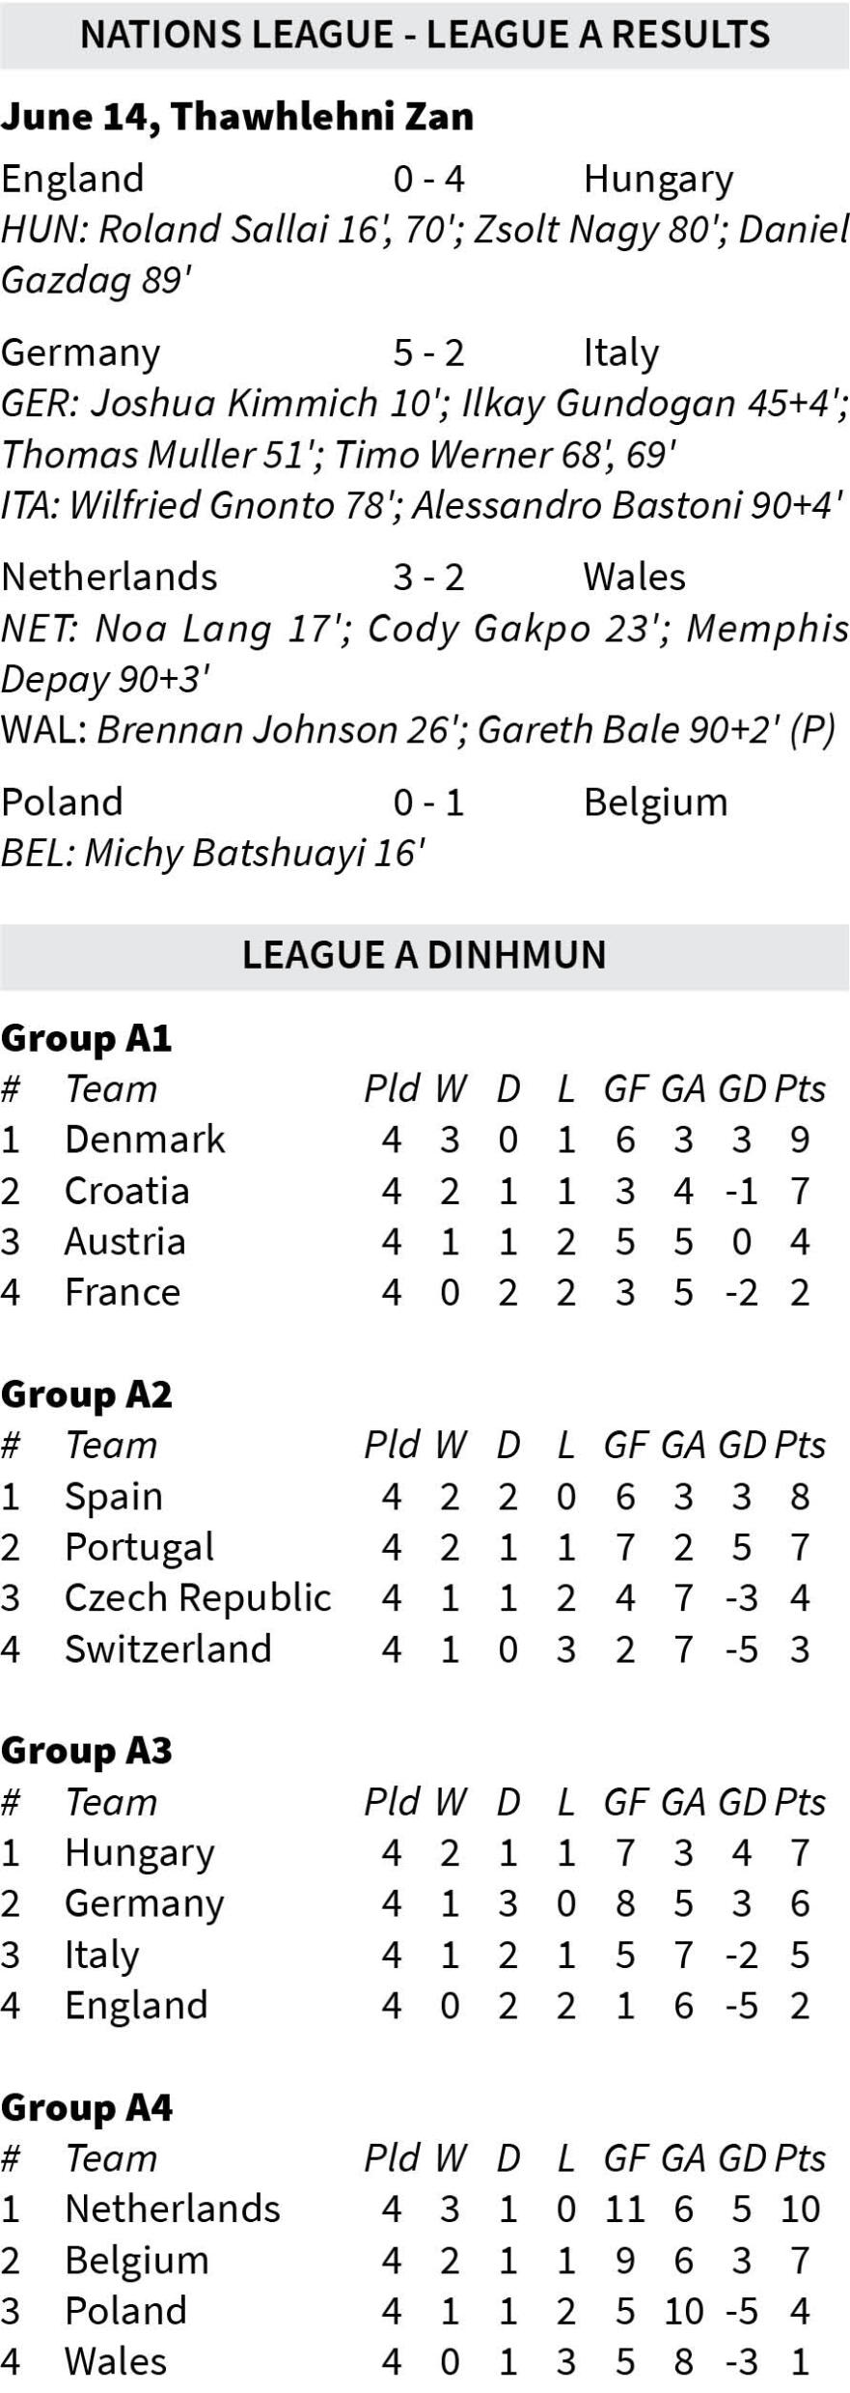Select France row in Group A1
The width and height of the screenshot is (850, 2393).
pos(412,1292)
